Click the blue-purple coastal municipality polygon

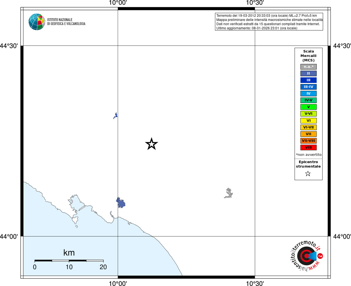pyautogui.click(x=121, y=203)
